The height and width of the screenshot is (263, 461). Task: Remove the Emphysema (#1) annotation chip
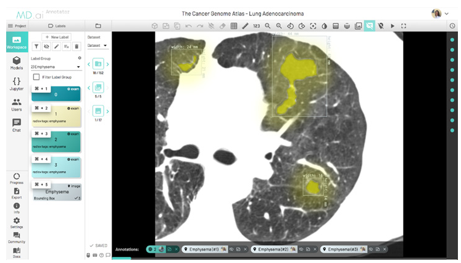(245, 249)
